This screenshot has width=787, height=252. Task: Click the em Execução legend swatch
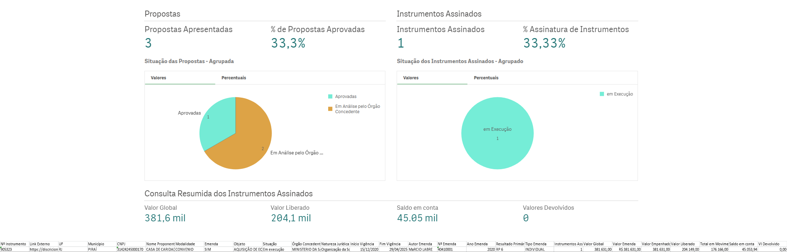pos(602,94)
